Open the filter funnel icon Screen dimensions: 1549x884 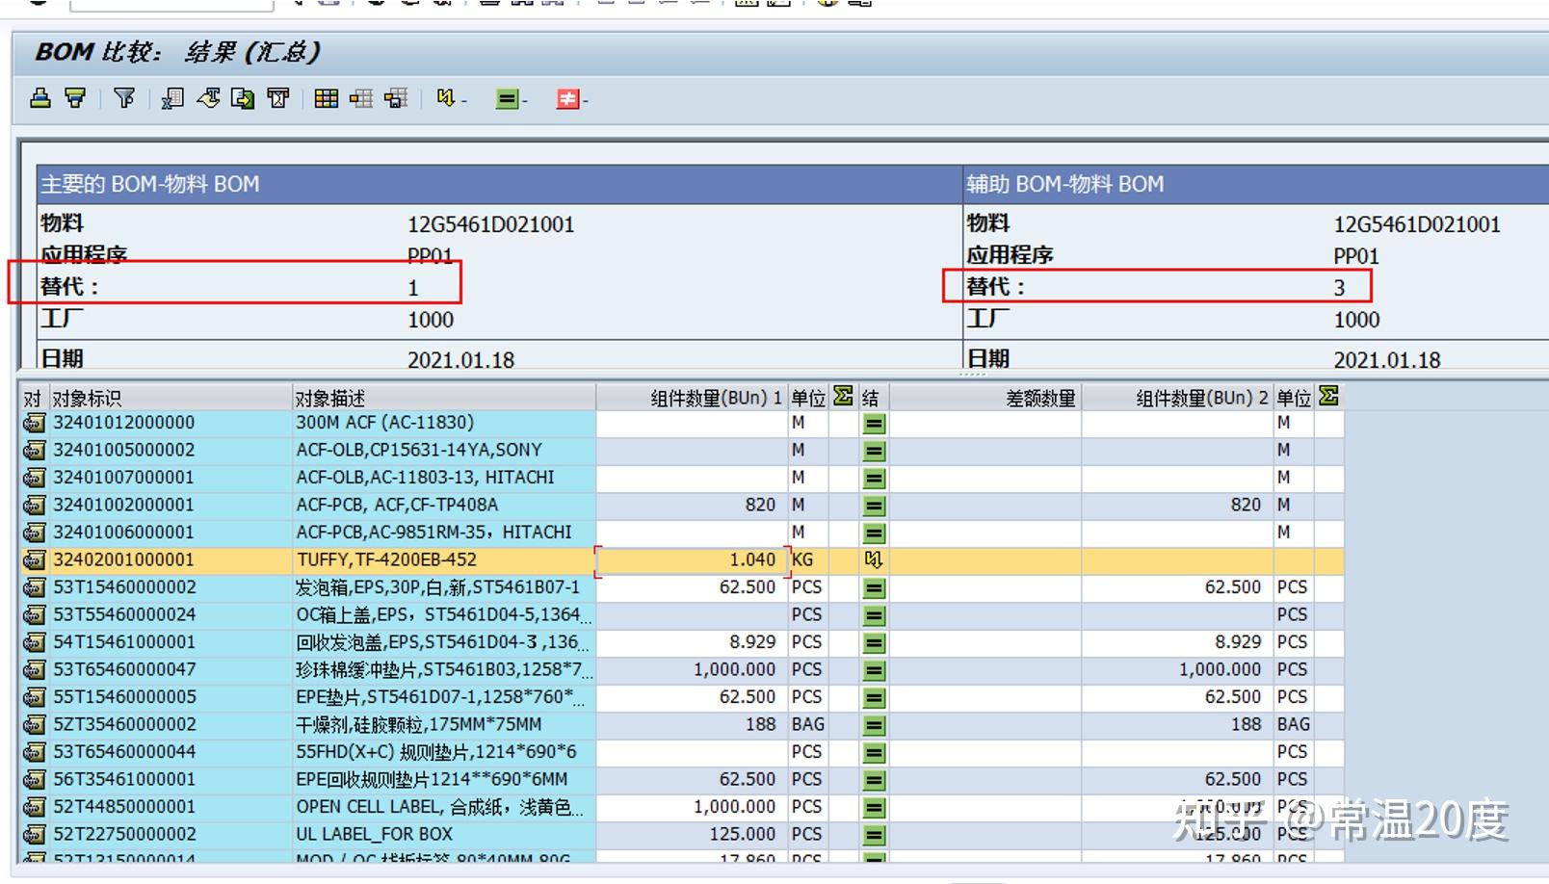[x=124, y=99]
